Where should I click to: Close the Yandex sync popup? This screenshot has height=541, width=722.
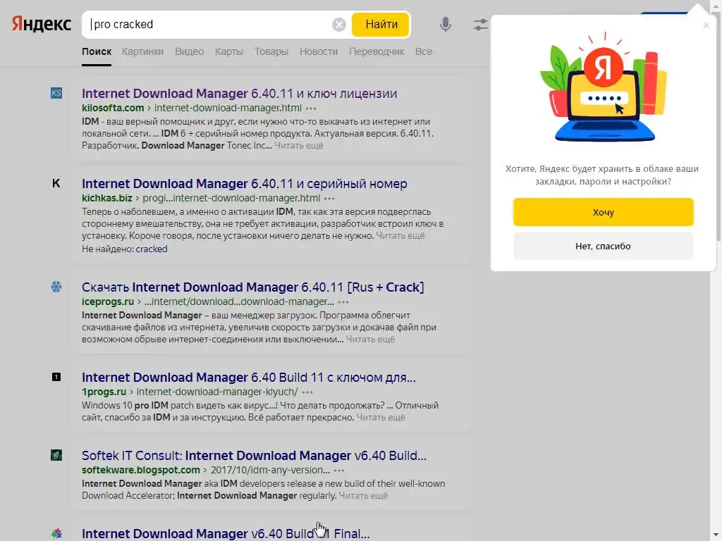pos(706,25)
